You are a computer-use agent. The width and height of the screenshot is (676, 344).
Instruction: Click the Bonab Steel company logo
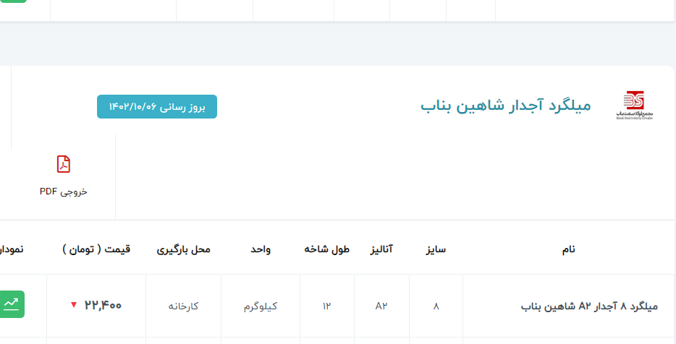coord(638,106)
